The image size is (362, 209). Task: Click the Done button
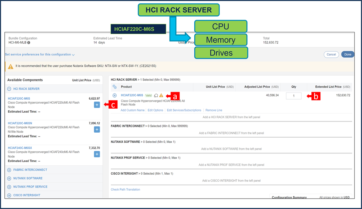point(348,54)
